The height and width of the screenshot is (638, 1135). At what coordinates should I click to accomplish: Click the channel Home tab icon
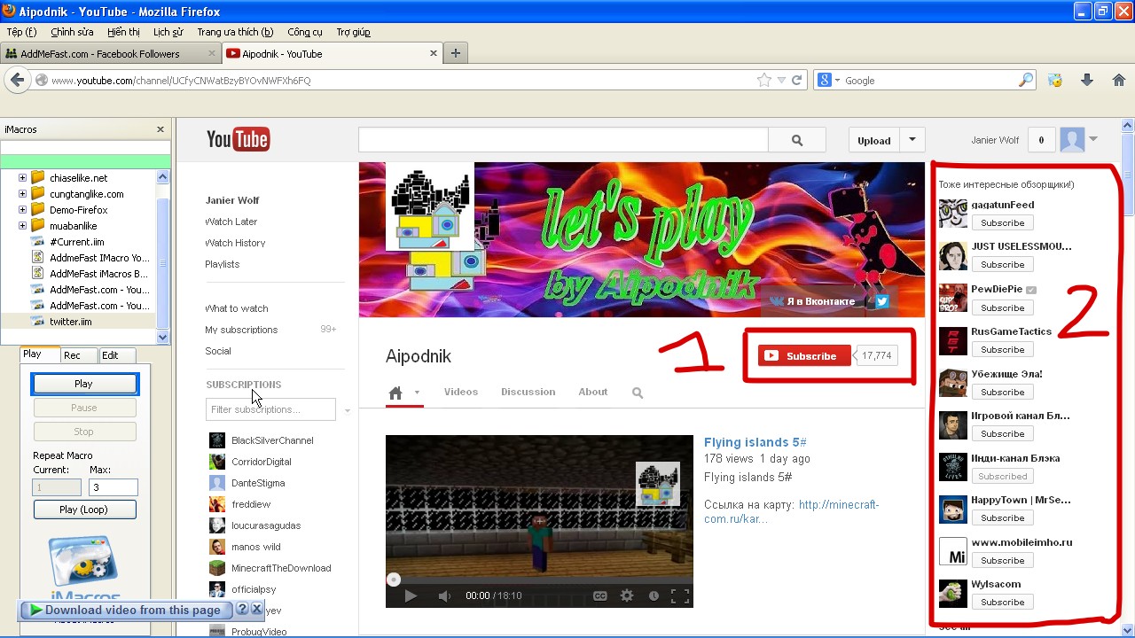click(395, 393)
